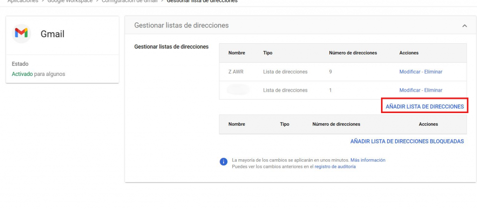Click Eliminar for the Z AWR list
Screen dimensions: 477x209
pos(433,72)
